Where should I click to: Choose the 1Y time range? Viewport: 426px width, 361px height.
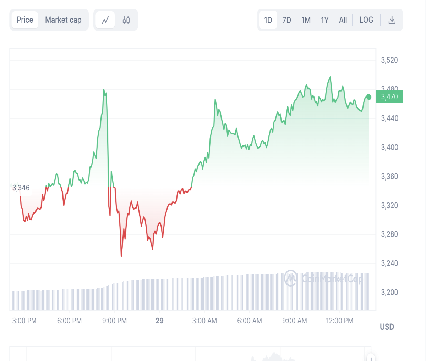(325, 20)
